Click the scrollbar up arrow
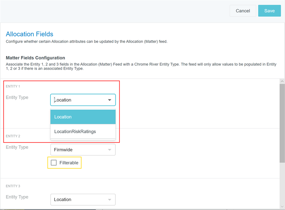Viewport: 285px width, 210px height. [282, 81]
